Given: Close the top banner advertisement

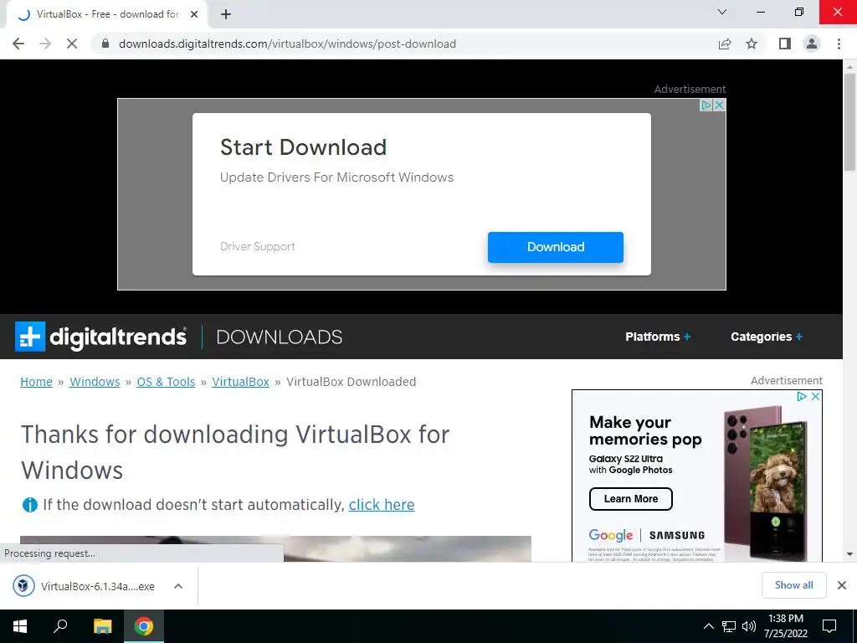Looking at the screenshot, I should coord(719,105).
